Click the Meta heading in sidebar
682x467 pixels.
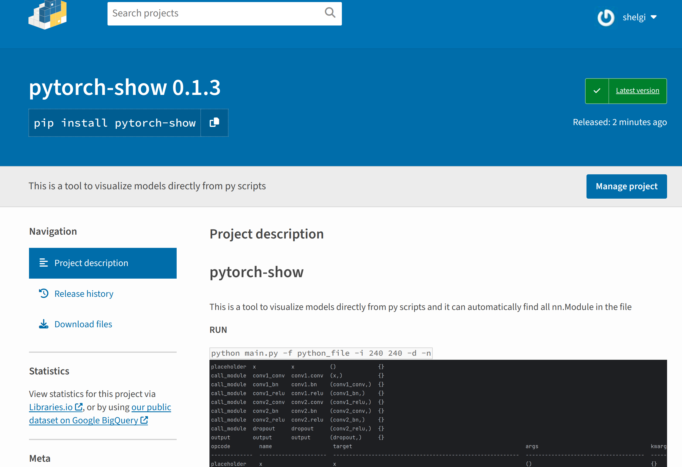40,458
